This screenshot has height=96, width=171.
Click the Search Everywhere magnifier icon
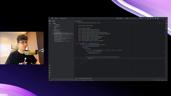pyautogui.click(x=153, y=18)
